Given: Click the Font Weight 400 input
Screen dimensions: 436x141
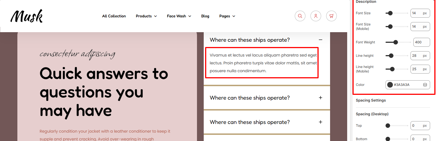Looking at the screenshot, I should (x=421, y=42).
